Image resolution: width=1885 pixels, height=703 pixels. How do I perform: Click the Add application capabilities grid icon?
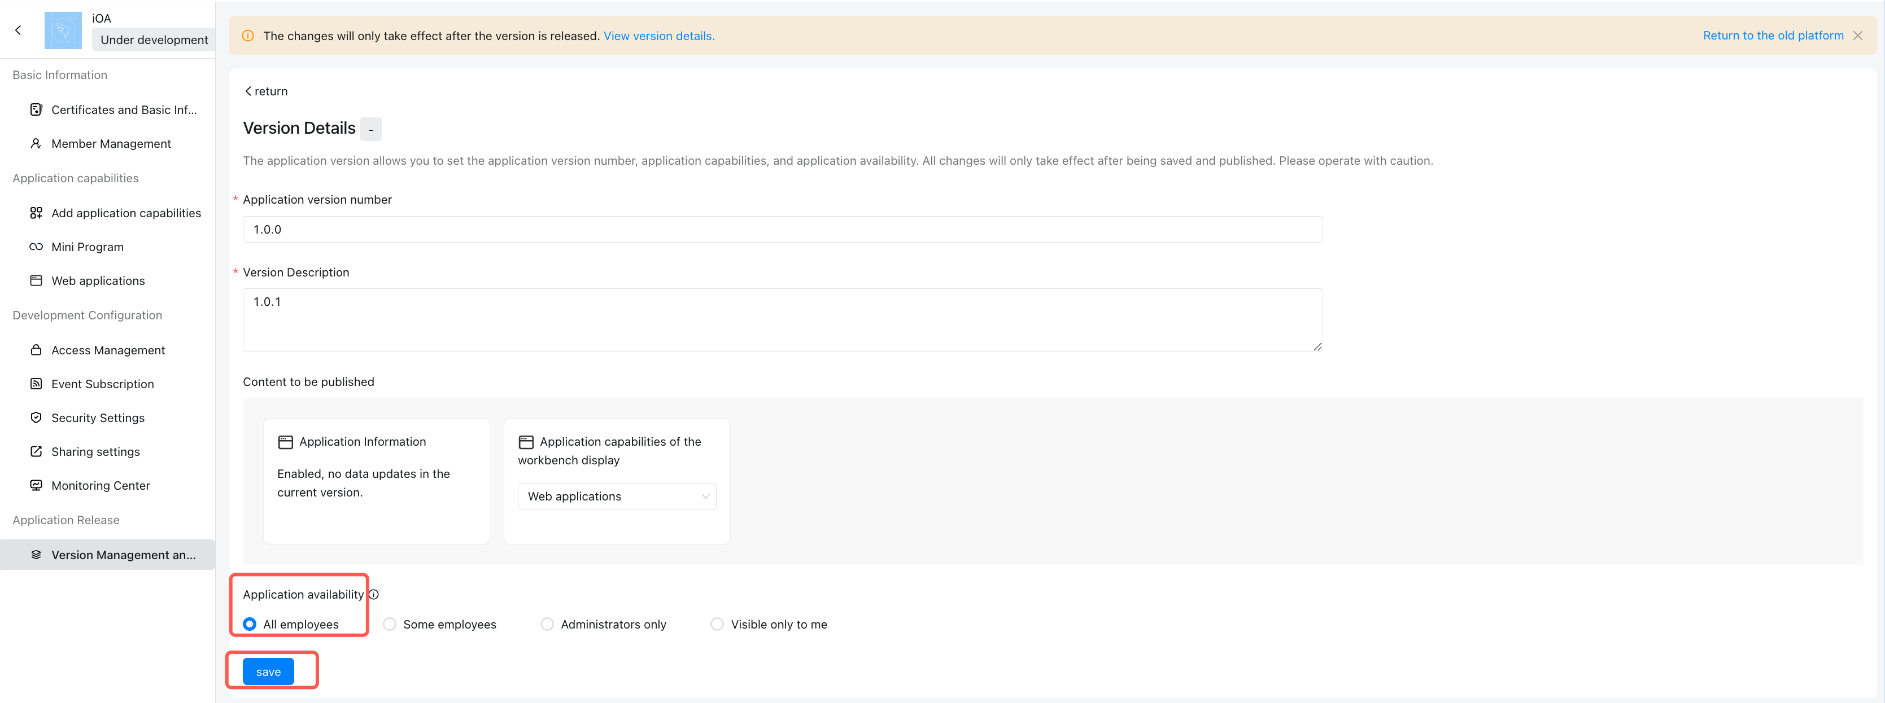[36, 213]
